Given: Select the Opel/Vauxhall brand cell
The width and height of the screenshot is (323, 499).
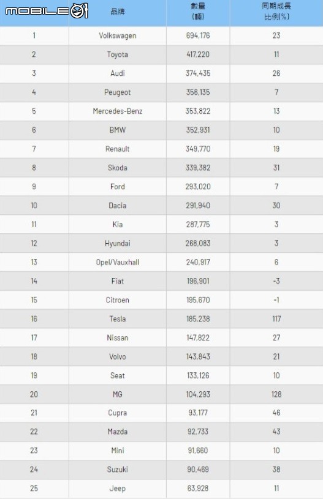Looking at the screenshot, I should pos(118,262).
